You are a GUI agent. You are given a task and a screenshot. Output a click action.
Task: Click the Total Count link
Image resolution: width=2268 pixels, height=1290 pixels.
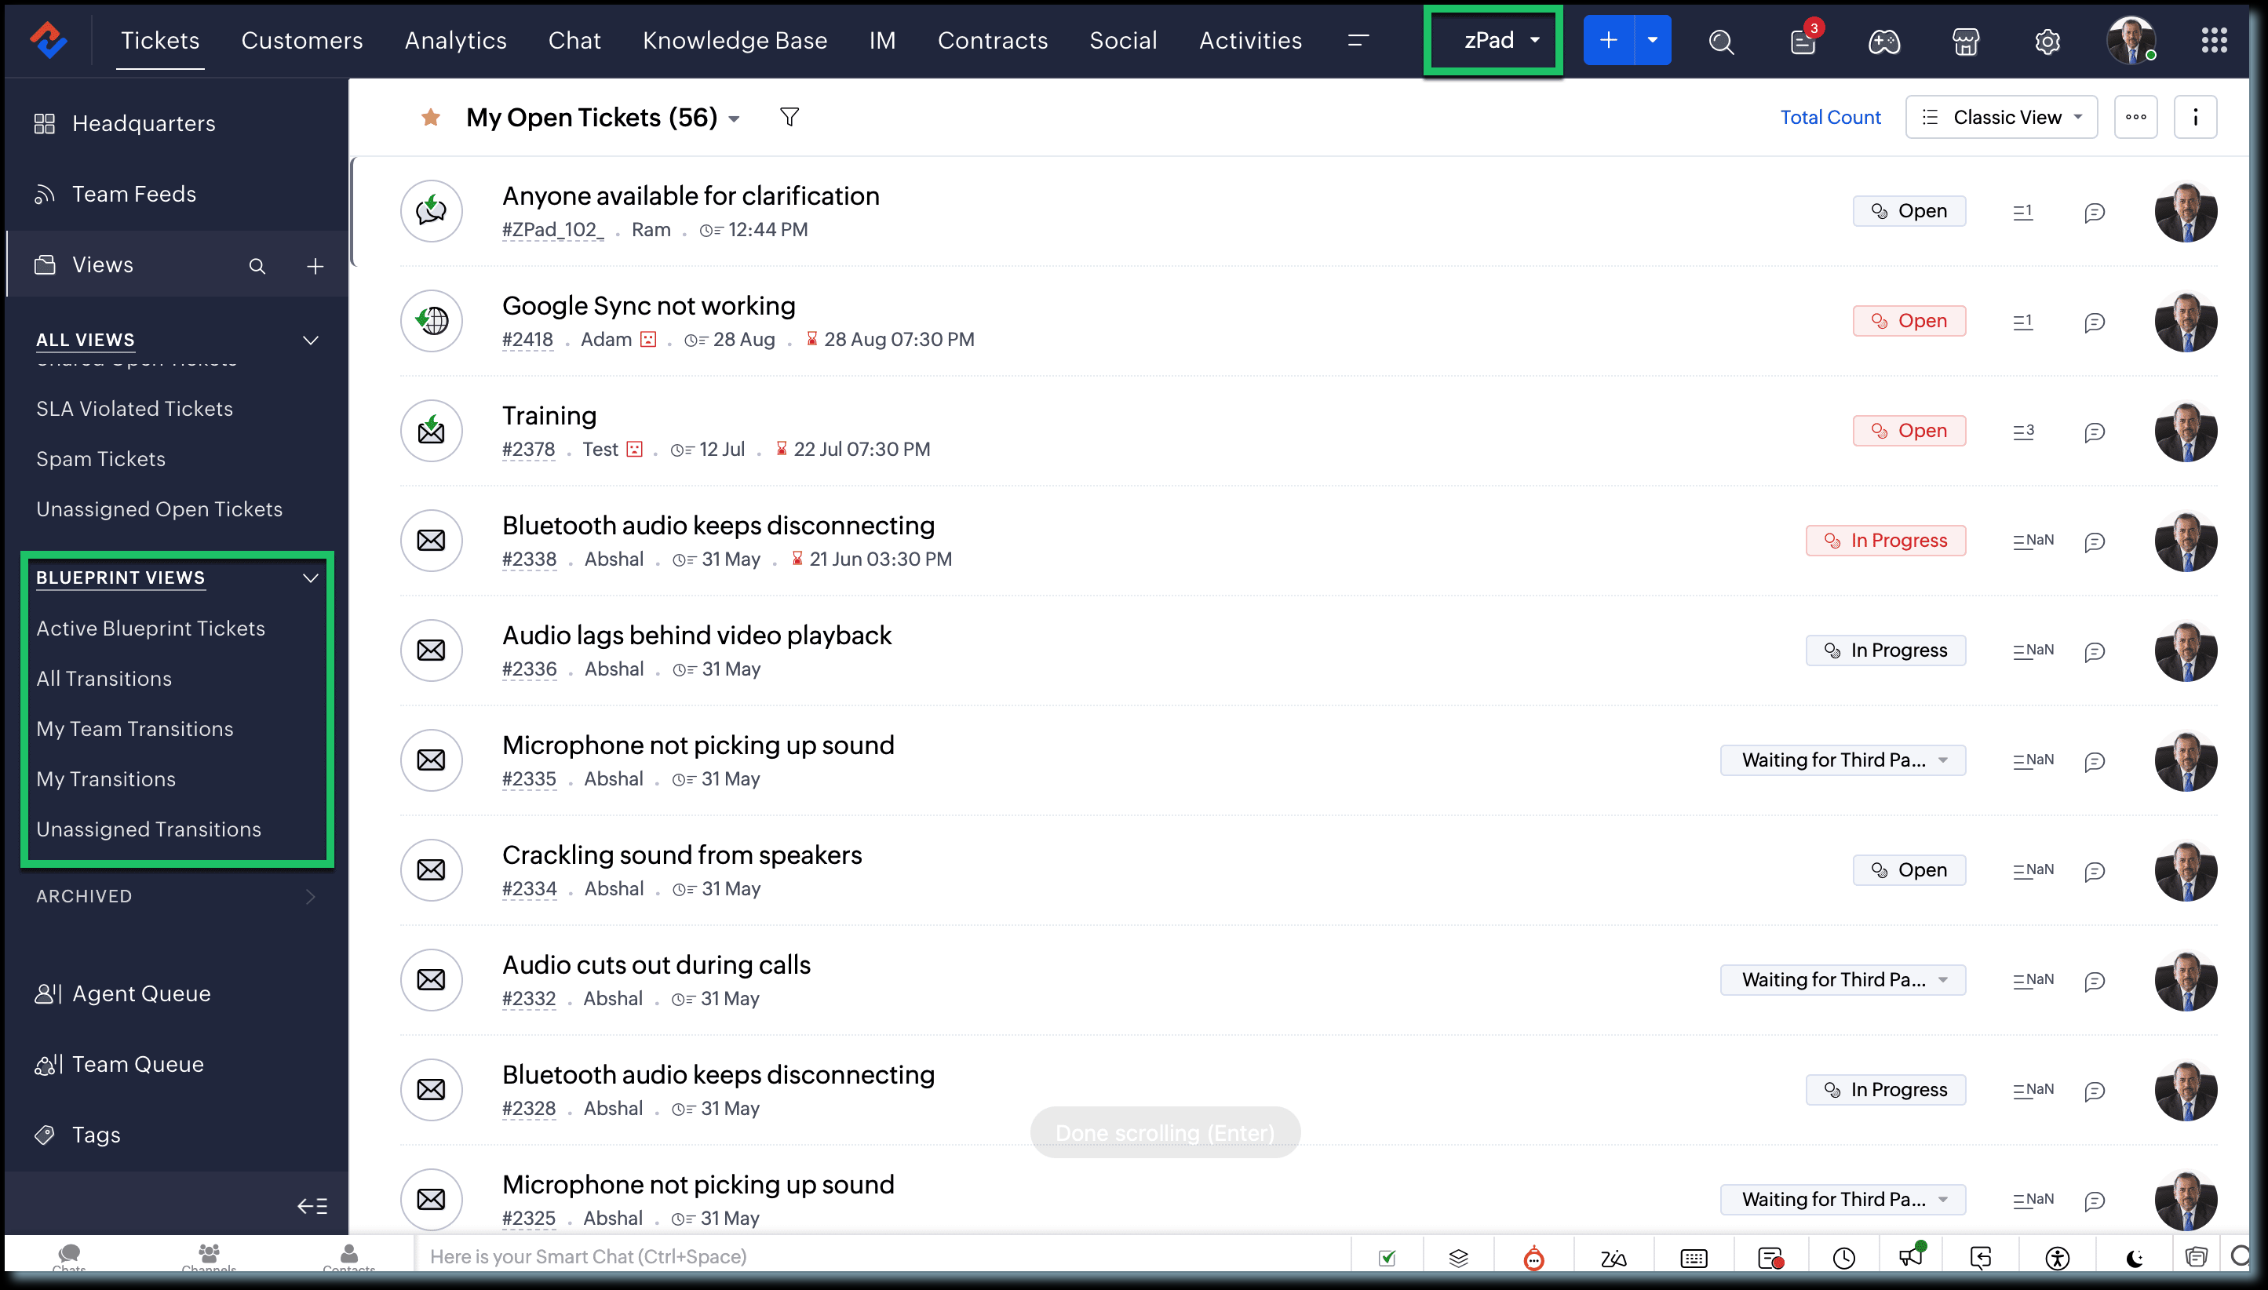1830,117
